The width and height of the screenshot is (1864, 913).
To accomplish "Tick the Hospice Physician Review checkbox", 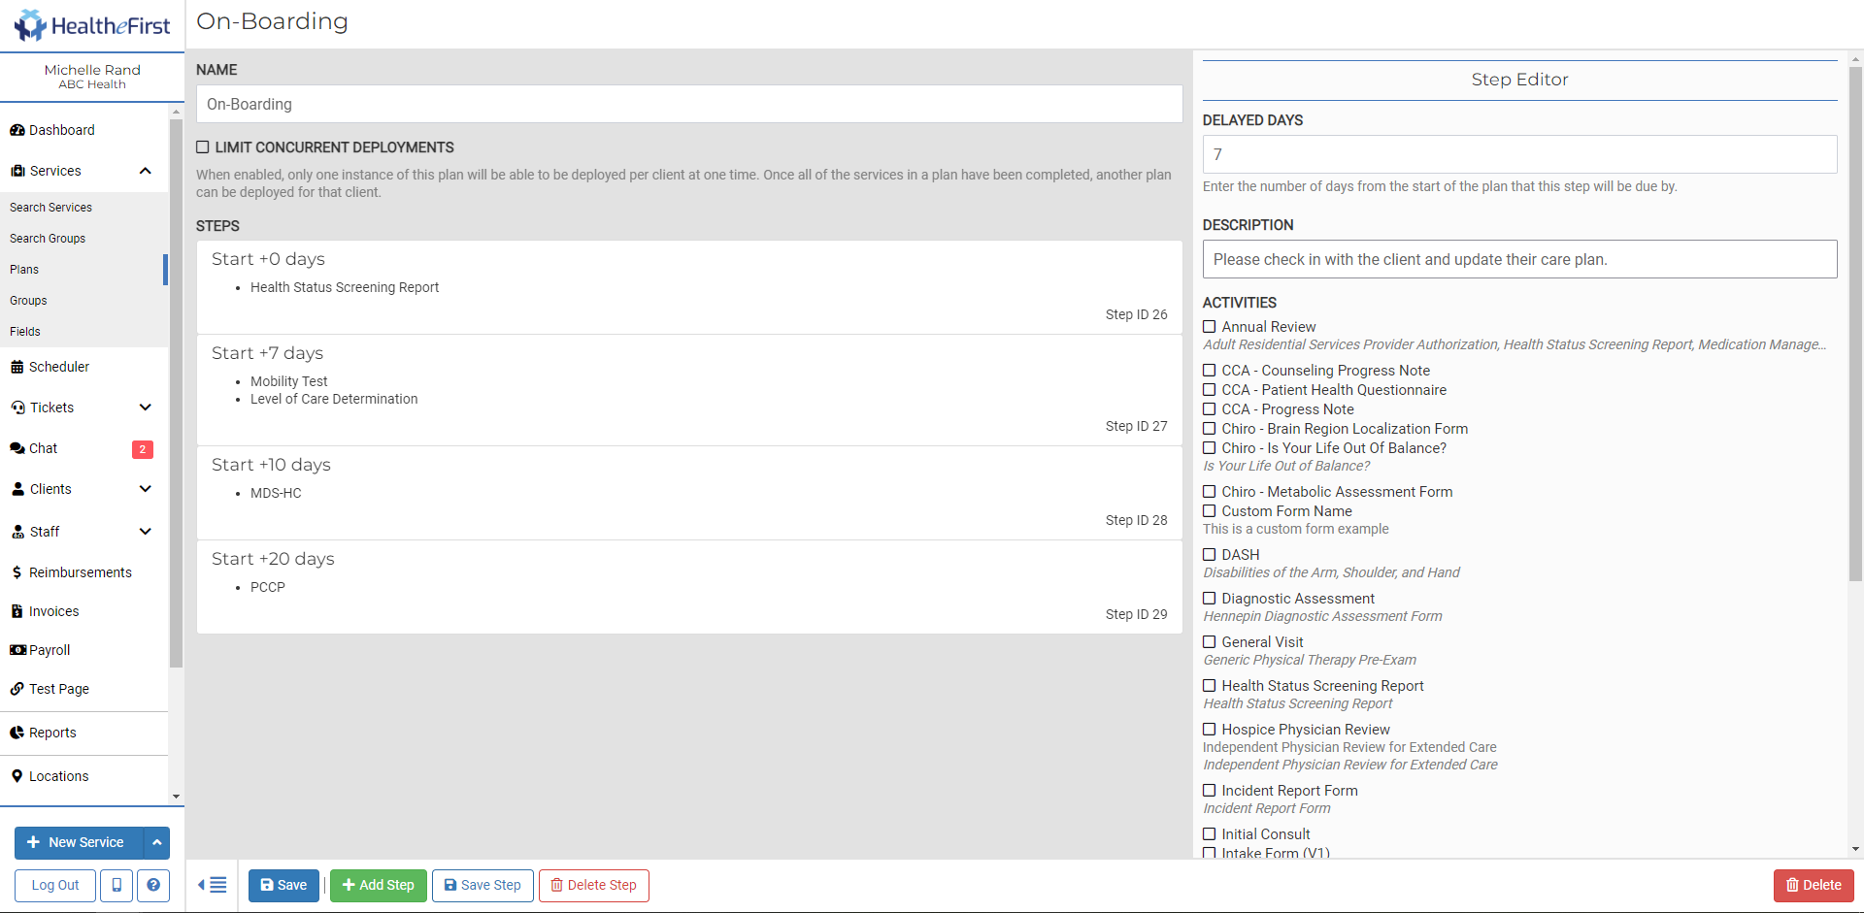I will coord(1210,730).
